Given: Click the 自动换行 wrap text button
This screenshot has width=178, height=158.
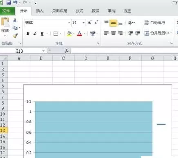Looking at the screenshot, I should point(155,23).
